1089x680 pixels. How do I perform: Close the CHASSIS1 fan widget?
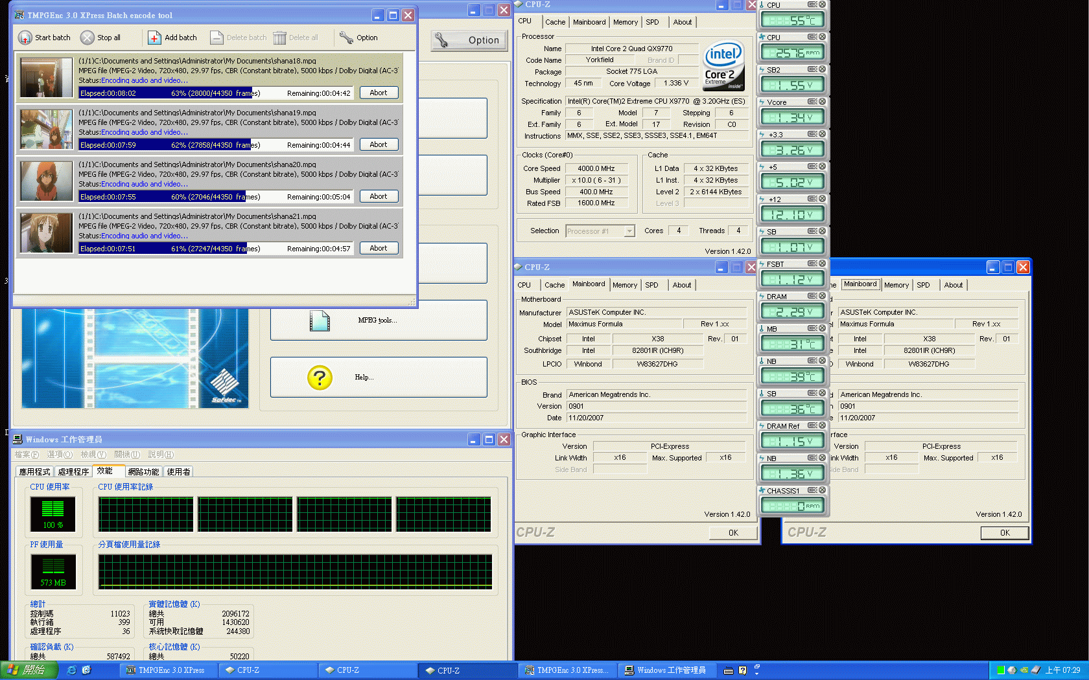[822, 490]
